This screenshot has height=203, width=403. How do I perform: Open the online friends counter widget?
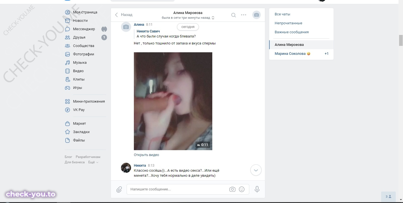388,197
